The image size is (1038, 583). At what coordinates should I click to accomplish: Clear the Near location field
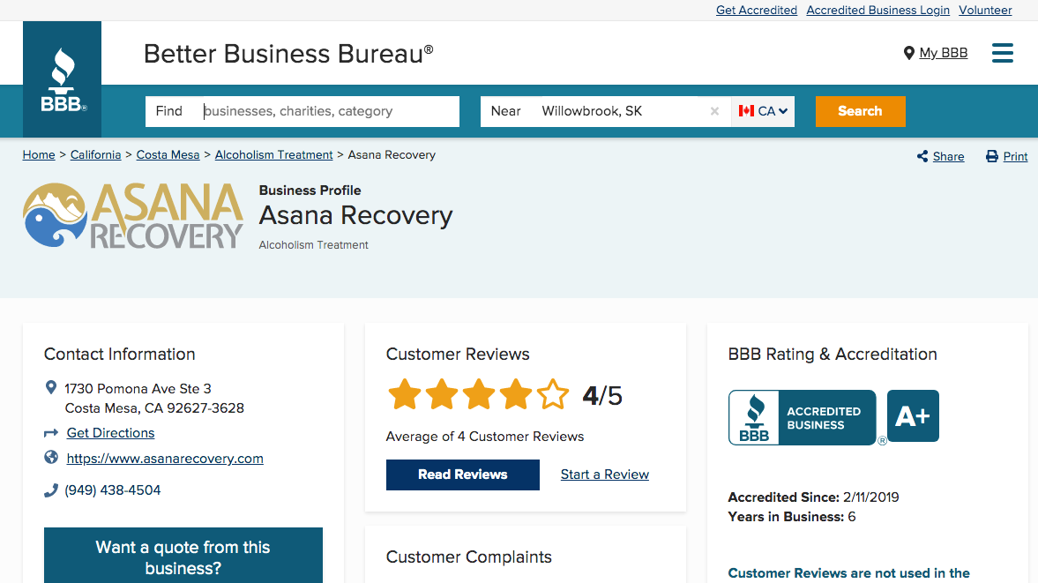pyautogui.click(x=714, y=111)
